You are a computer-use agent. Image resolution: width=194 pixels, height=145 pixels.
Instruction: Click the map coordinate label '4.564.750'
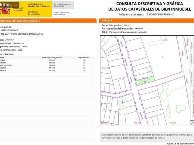(106, 103)
